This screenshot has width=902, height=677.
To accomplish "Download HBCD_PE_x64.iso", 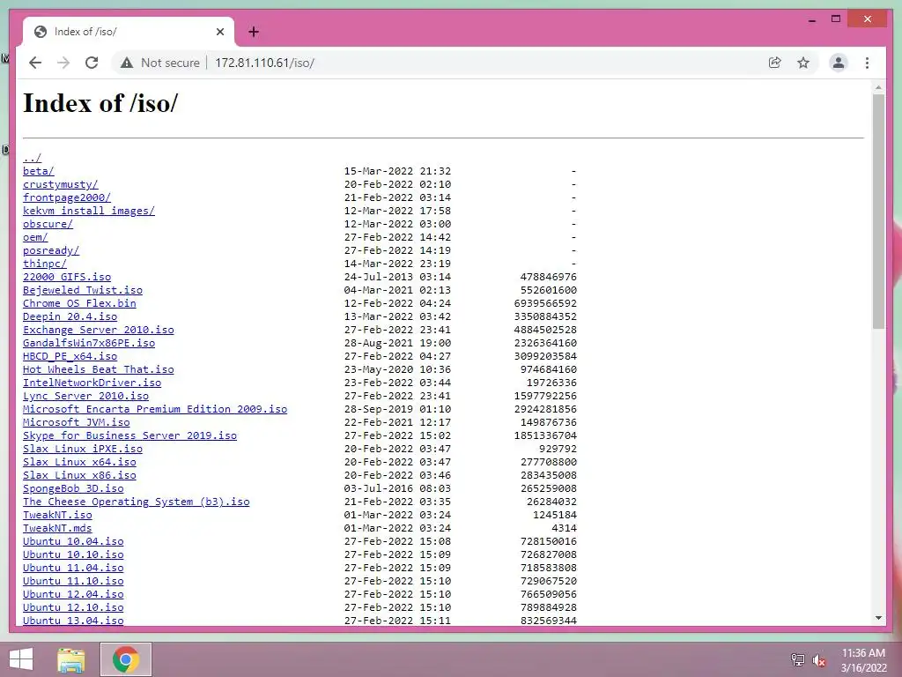I will [70, 356].
